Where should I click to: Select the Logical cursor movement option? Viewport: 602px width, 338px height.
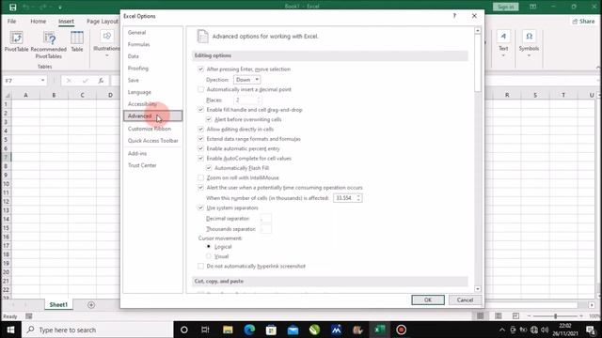209,246
